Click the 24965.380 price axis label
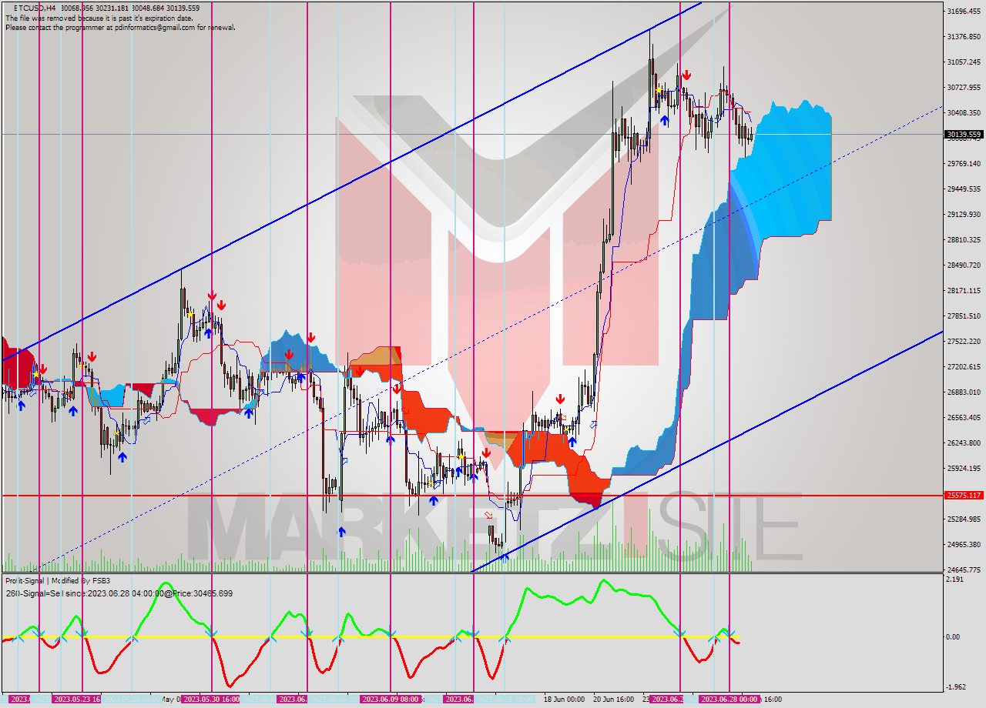This screenshot has height=708, width=986. coord(964,544)
